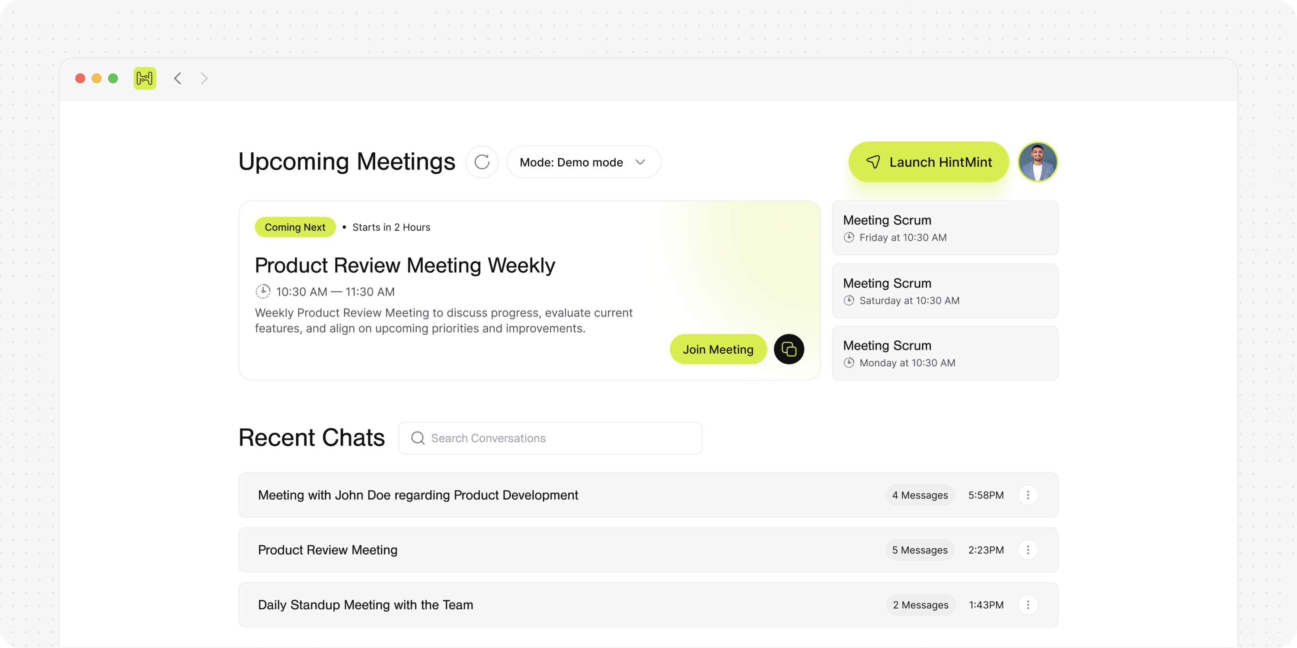Open the Monday Meeting Scrum card
1297x648 pixels.
[x=945, y=353]
